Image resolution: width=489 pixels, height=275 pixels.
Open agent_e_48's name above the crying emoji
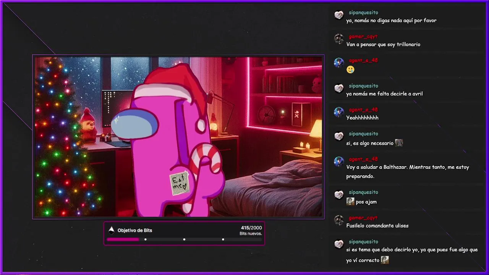click(x=363, y=60)
